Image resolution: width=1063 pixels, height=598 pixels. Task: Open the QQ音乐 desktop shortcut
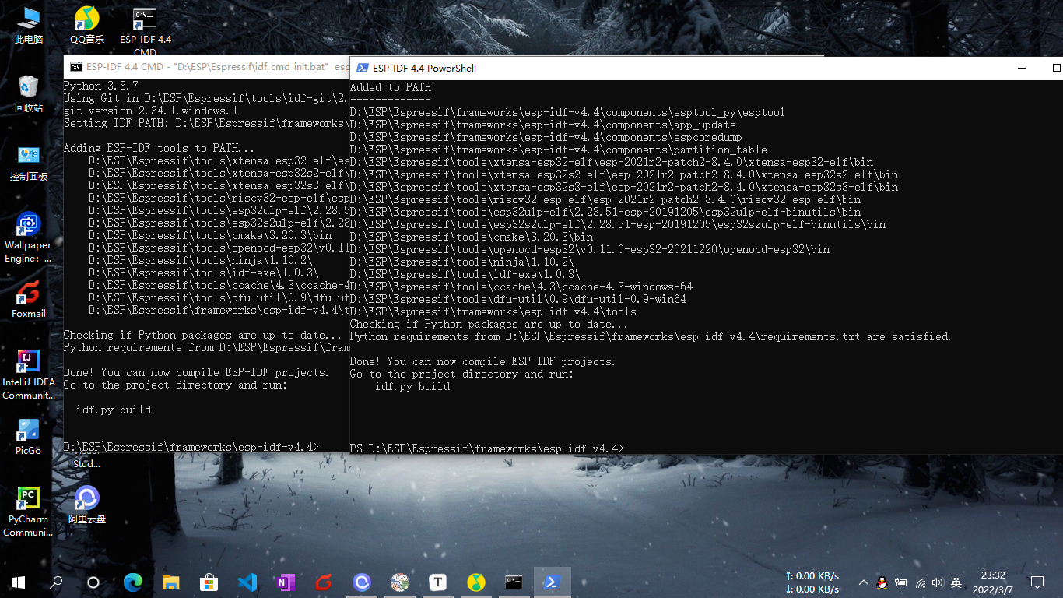point(87,25)
